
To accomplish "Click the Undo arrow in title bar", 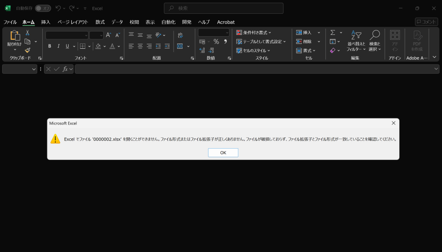I will (58, 8).
